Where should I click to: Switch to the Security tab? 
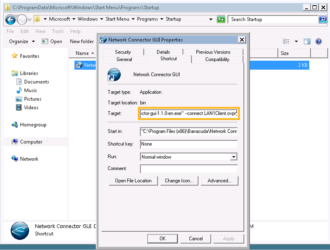point(123,52)
